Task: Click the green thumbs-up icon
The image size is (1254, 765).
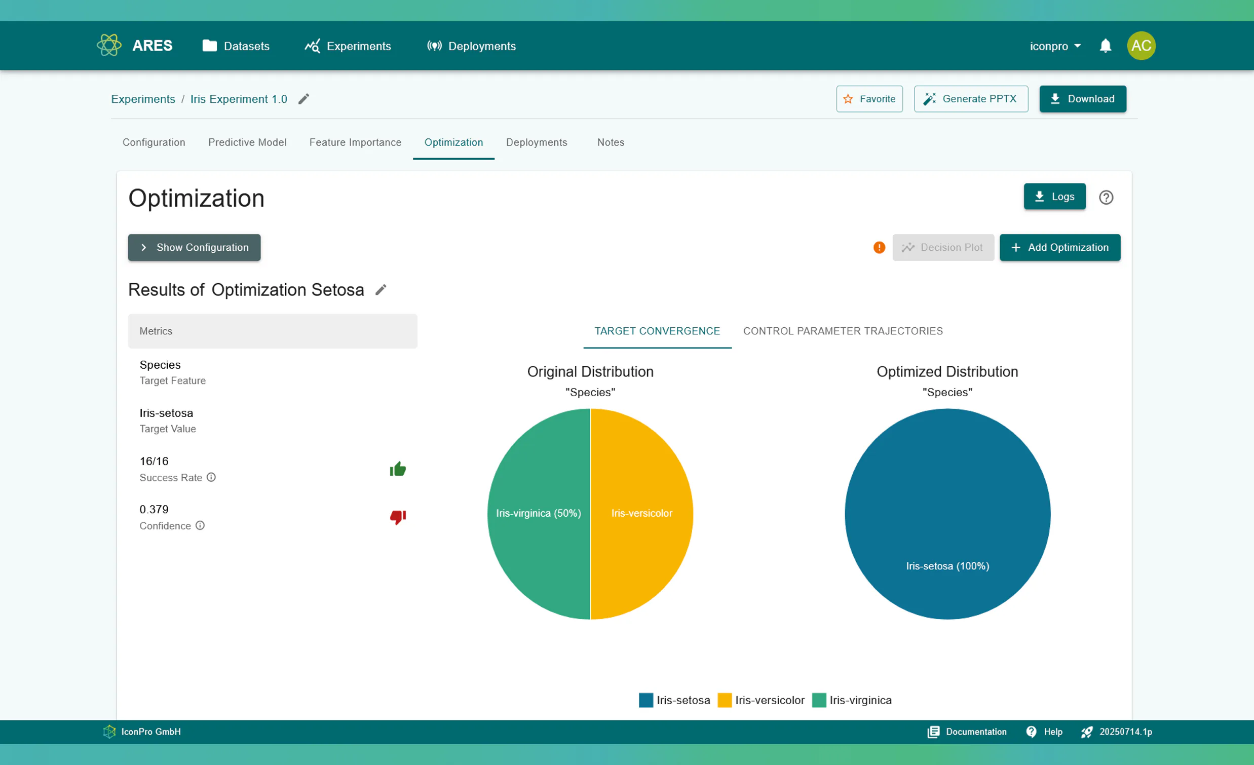Action: pos(397,469)
